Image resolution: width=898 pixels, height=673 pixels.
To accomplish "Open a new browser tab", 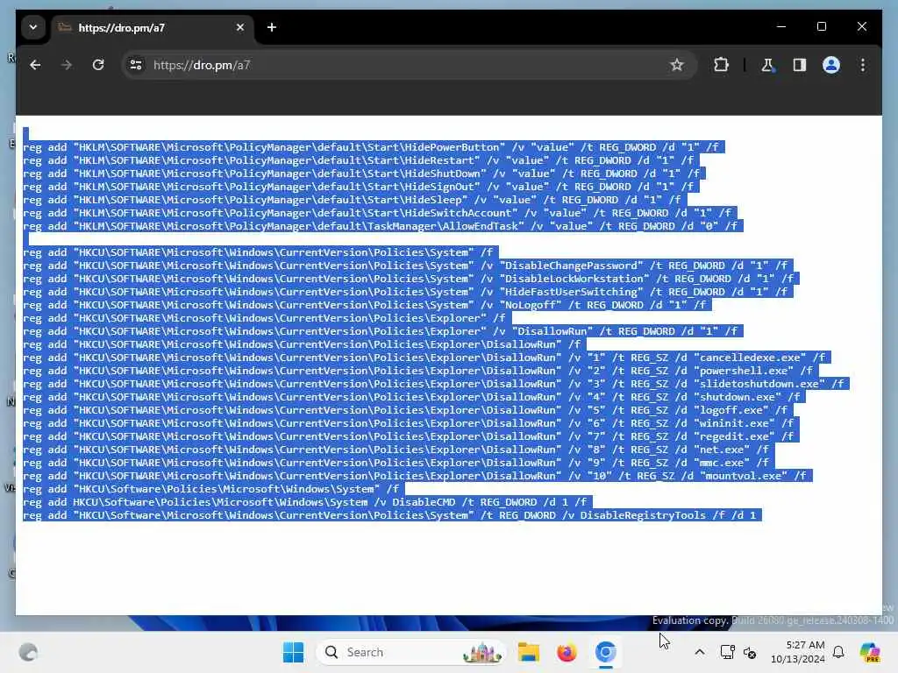I will [272, 27].
